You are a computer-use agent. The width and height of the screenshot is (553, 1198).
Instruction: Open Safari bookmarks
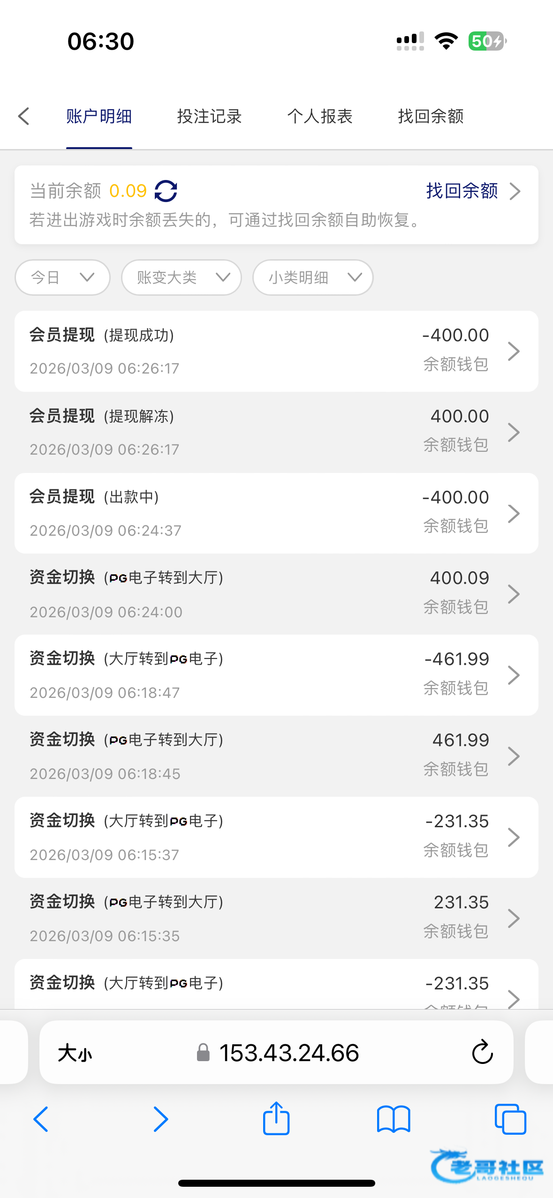(x=393, y=1119)
